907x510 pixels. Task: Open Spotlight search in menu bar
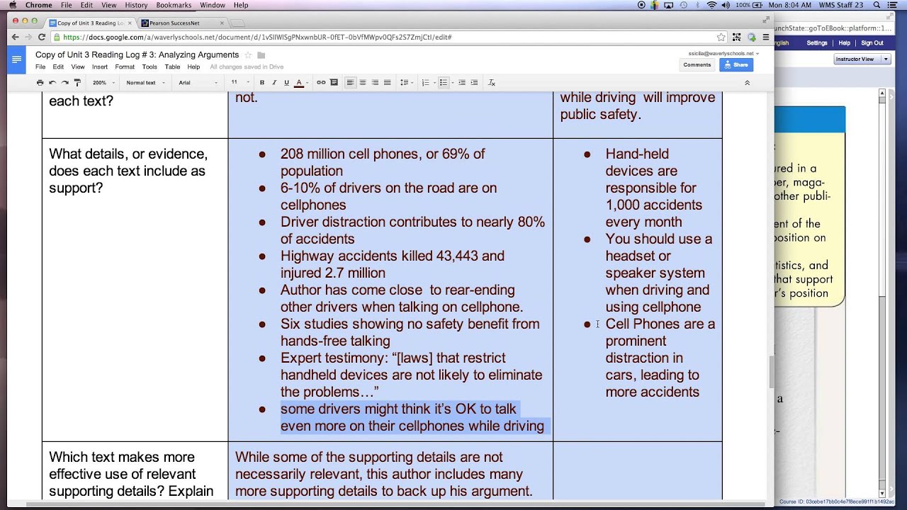point(877,5)
